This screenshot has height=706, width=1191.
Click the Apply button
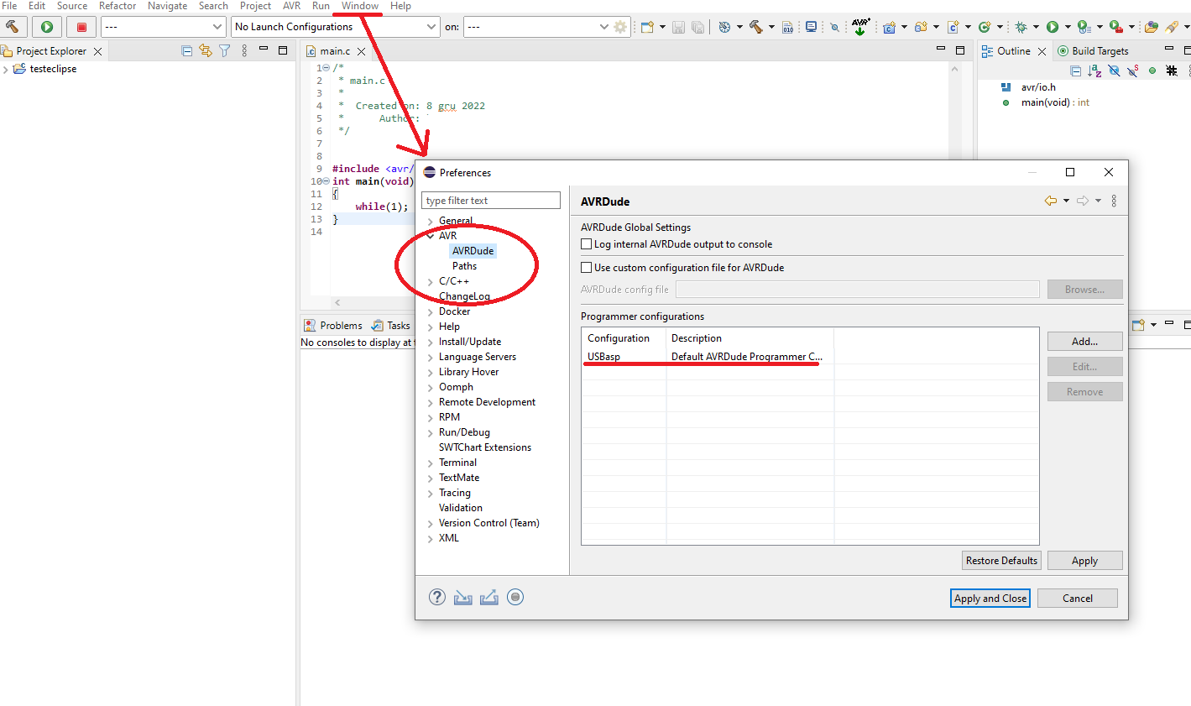tap(1084, 561)
